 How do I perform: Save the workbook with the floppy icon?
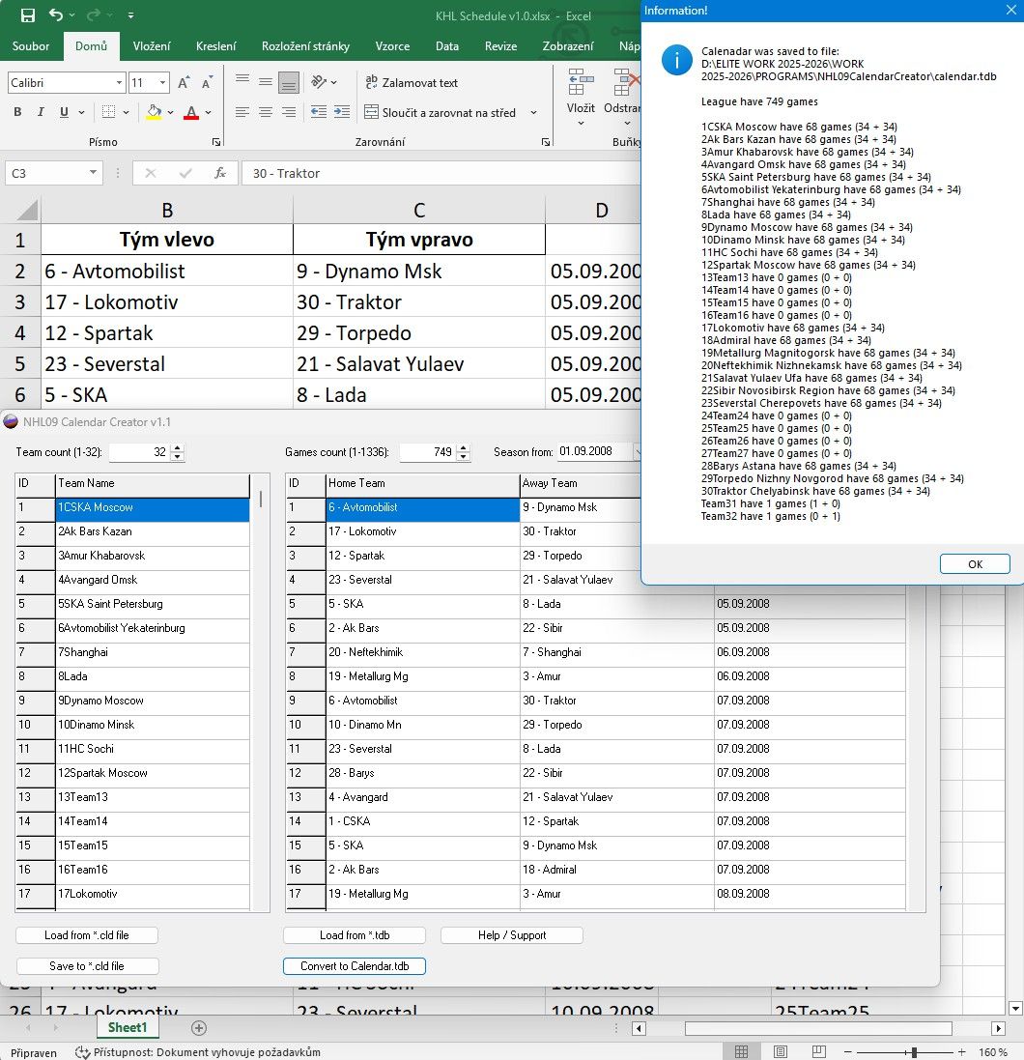click(28, 14)
